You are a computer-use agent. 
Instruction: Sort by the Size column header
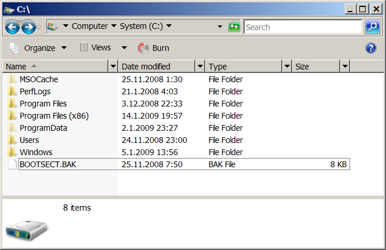(316, 67)
